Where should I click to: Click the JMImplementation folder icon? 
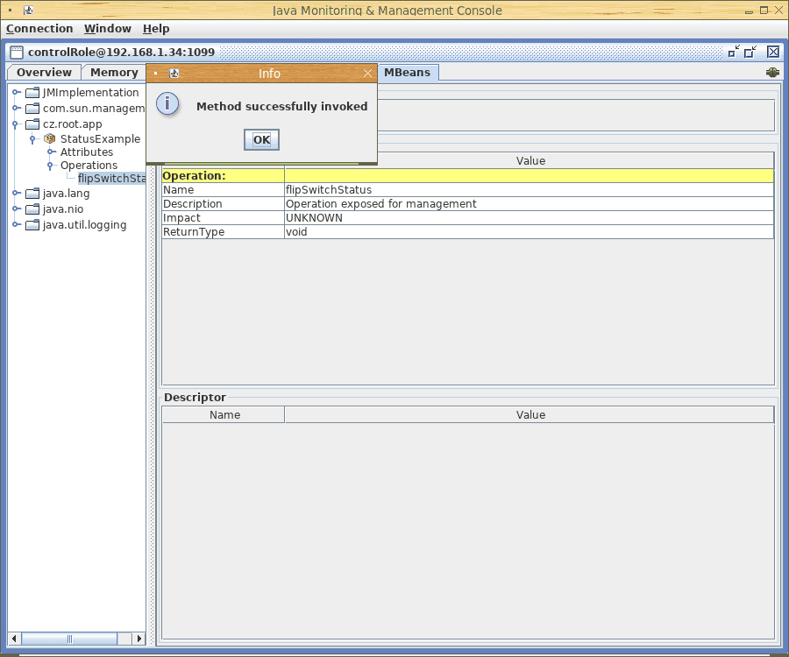point(32,93)
